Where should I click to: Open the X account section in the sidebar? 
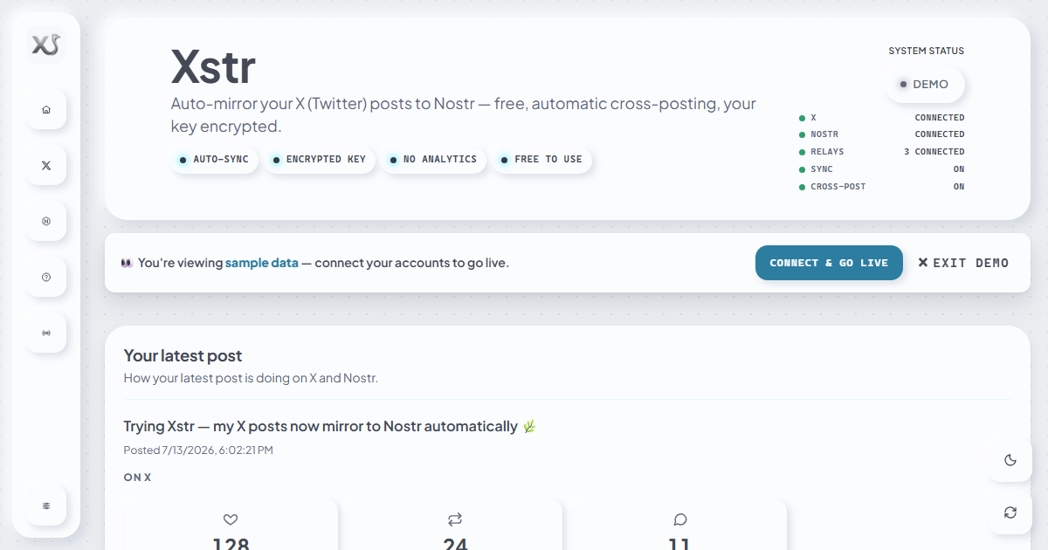pyautogui.click(x=46, y=166)
